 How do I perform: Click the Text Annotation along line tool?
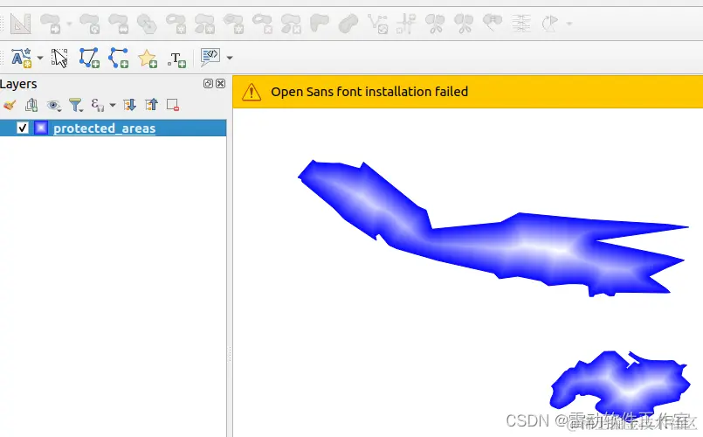(x=21, y=58)
